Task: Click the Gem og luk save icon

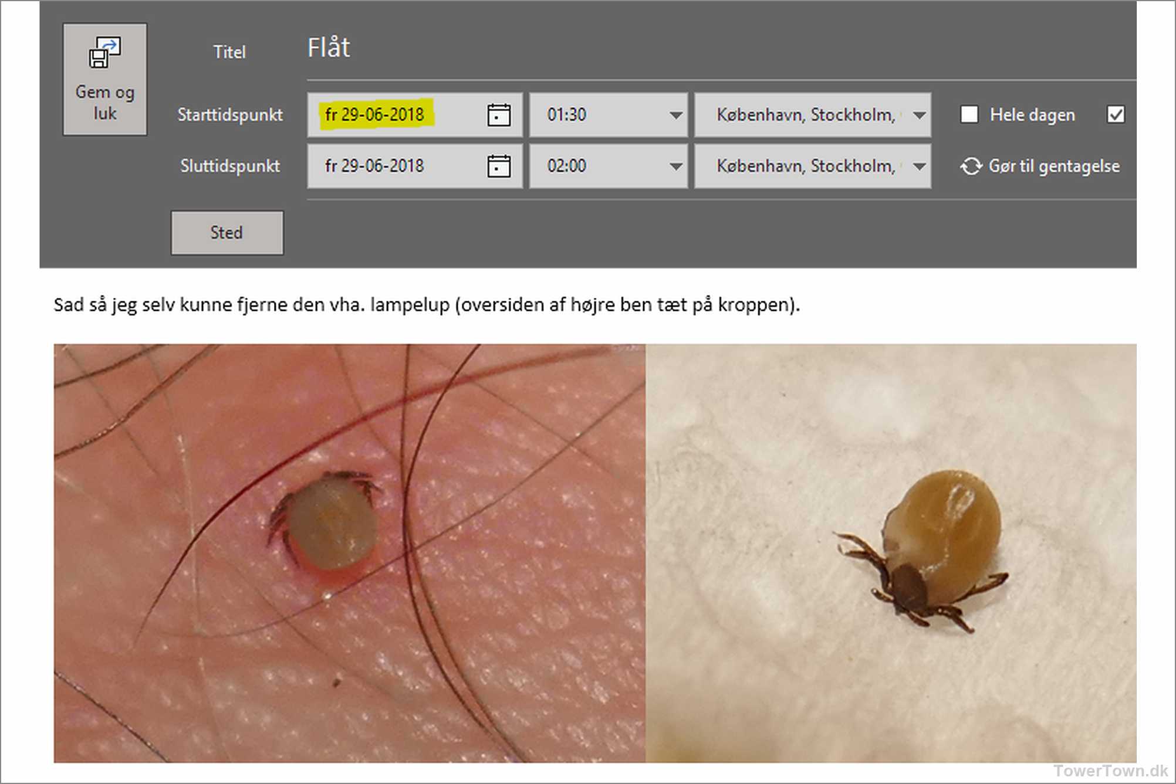Action: (x=104, y=53)
